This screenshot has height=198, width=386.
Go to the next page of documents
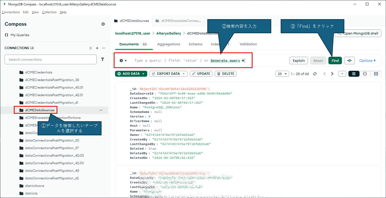tap(332, 74)
